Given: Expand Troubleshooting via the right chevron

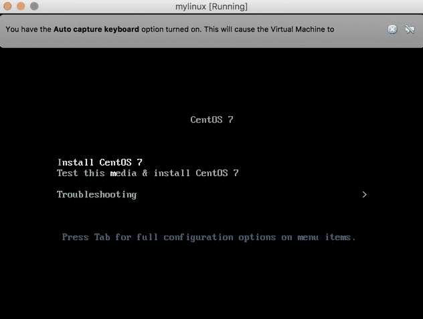Looking at the screenshot, I should [364, 194].
